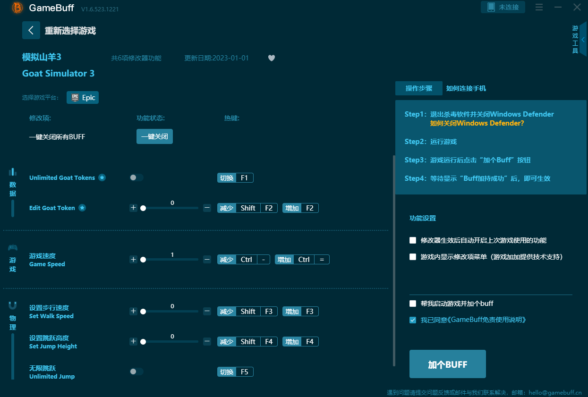Open 如何关闭Windows Defender? link
588x397 pixels.
click(477, 123)
